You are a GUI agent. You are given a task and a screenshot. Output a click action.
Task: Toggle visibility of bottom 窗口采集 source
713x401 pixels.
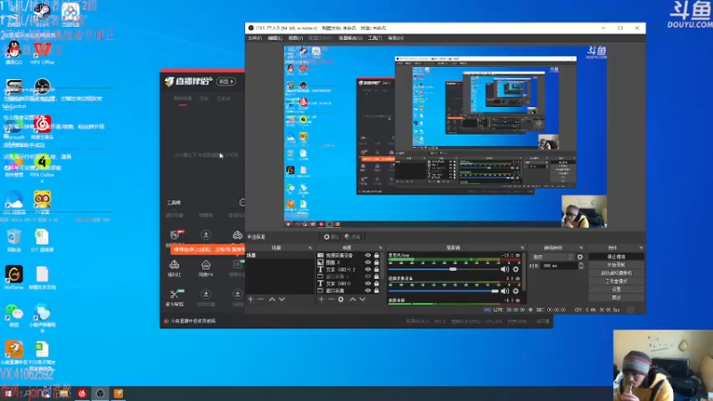pos(368,291)
